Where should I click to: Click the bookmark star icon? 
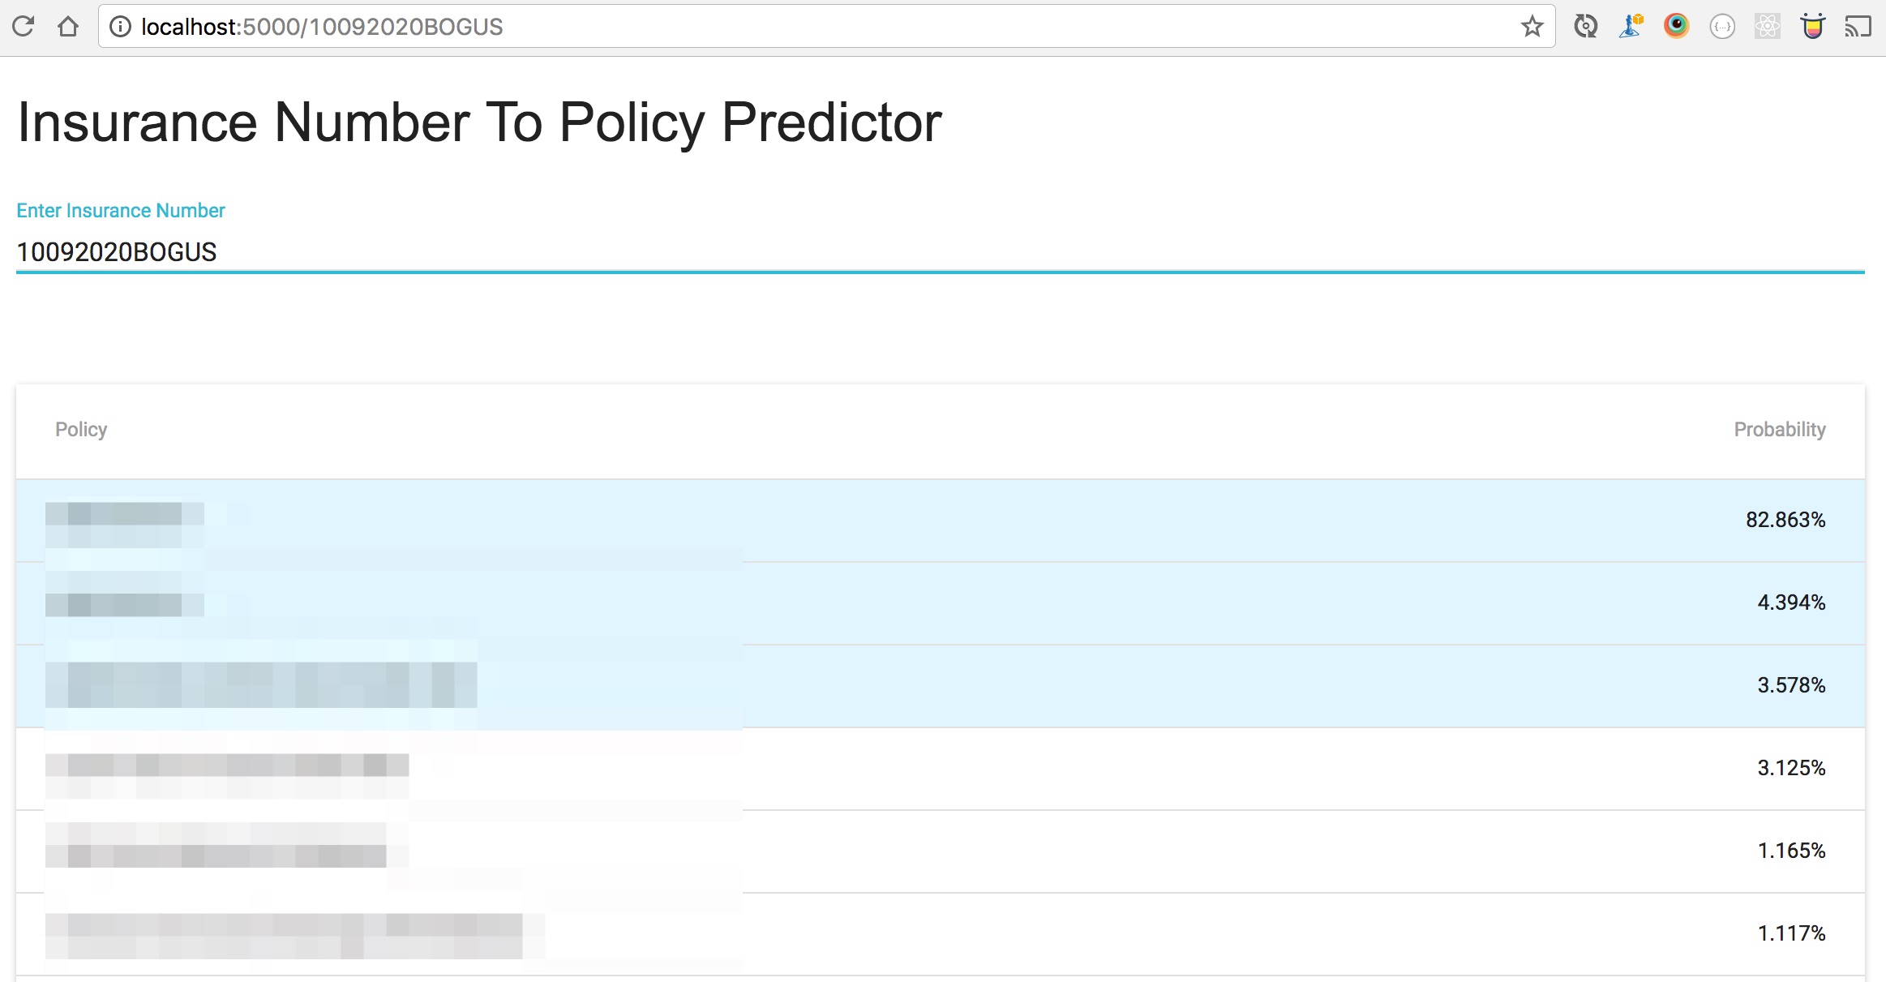1536,25
